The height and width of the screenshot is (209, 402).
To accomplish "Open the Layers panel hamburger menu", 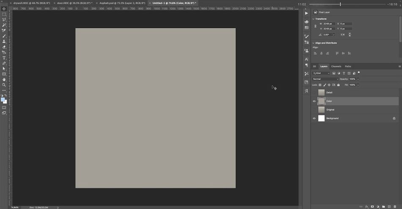I will [399, 67].
